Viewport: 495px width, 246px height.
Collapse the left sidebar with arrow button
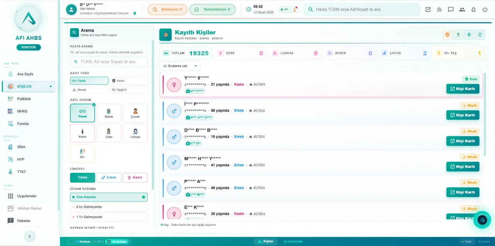point(29,236)
